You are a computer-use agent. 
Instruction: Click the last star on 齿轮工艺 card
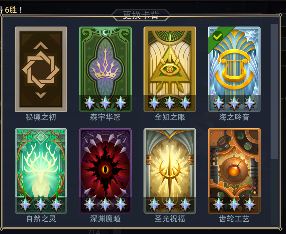(250, 204)
